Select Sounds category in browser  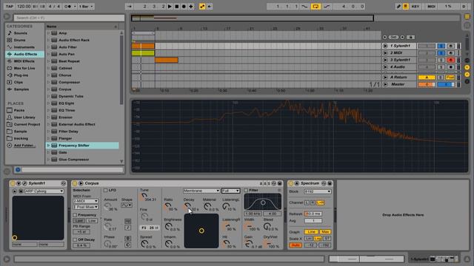(20, 33)
